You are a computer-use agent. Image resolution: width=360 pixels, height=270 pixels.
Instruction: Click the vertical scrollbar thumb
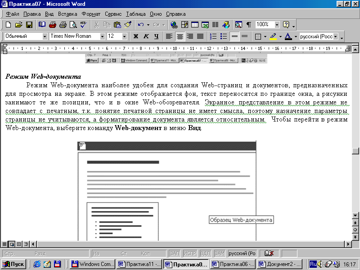point(355,151)
